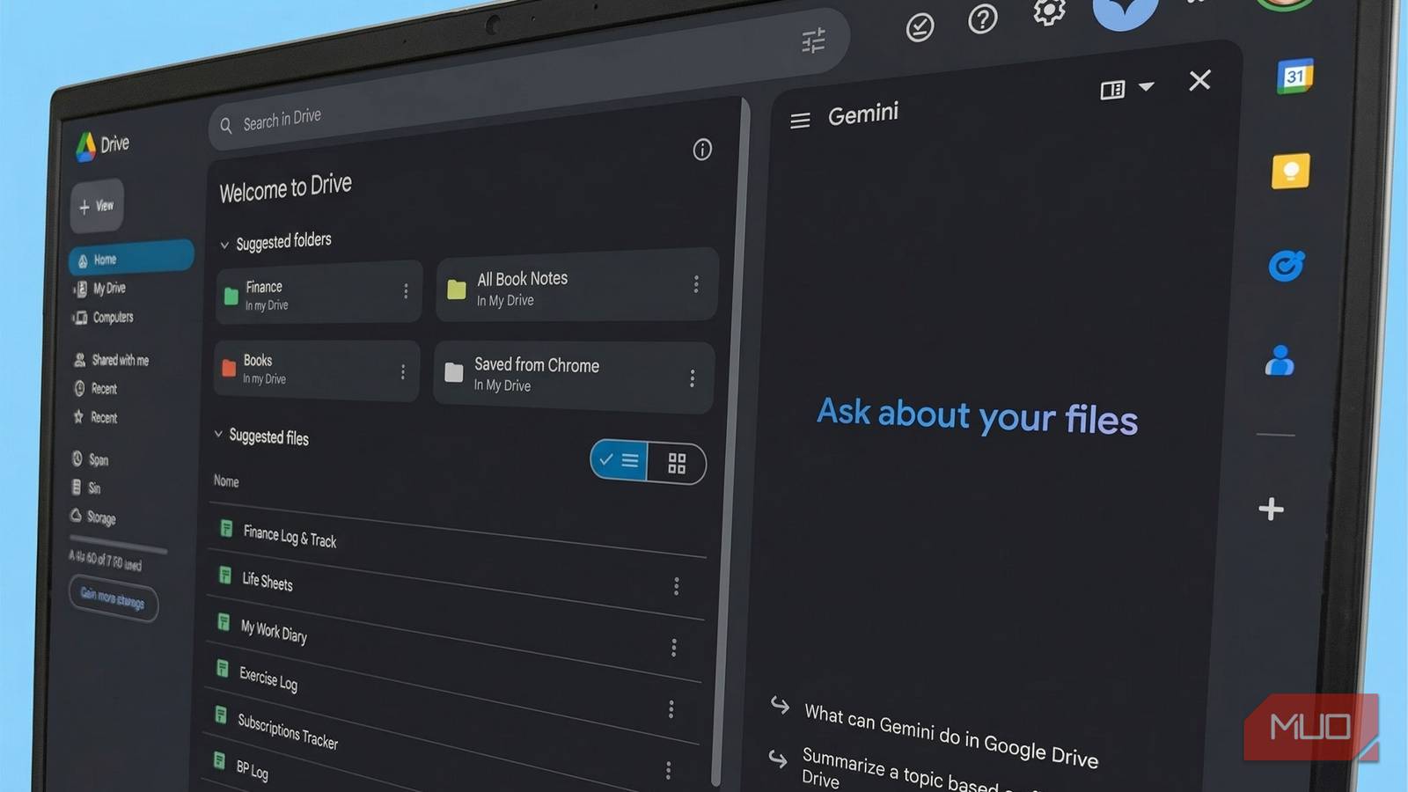Click the plus icon to get add-ons

(x=1271, y=509)
